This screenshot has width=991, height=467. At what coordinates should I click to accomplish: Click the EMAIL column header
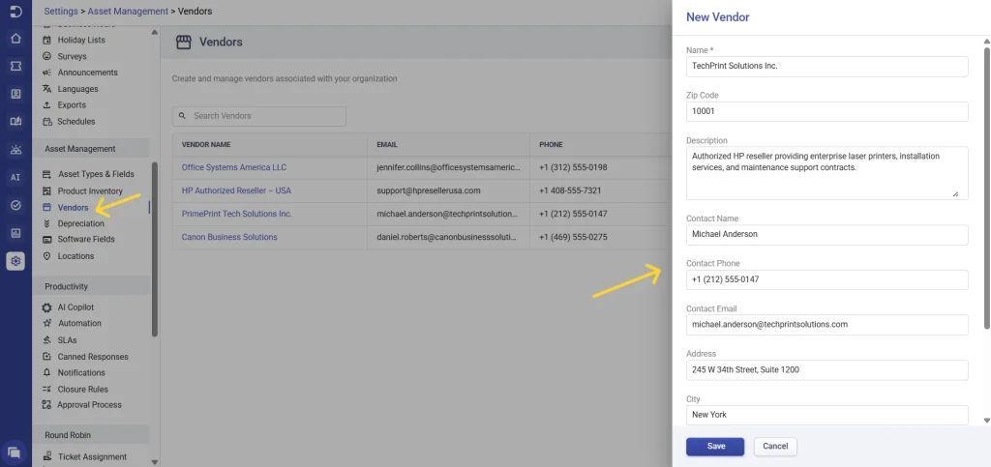pos(387,144)
